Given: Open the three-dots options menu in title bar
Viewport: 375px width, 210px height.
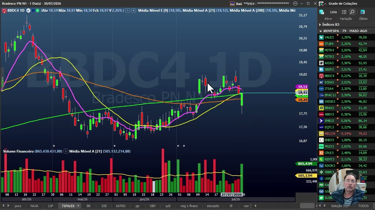Looking at the screenshot, I should tap(295, 3).
